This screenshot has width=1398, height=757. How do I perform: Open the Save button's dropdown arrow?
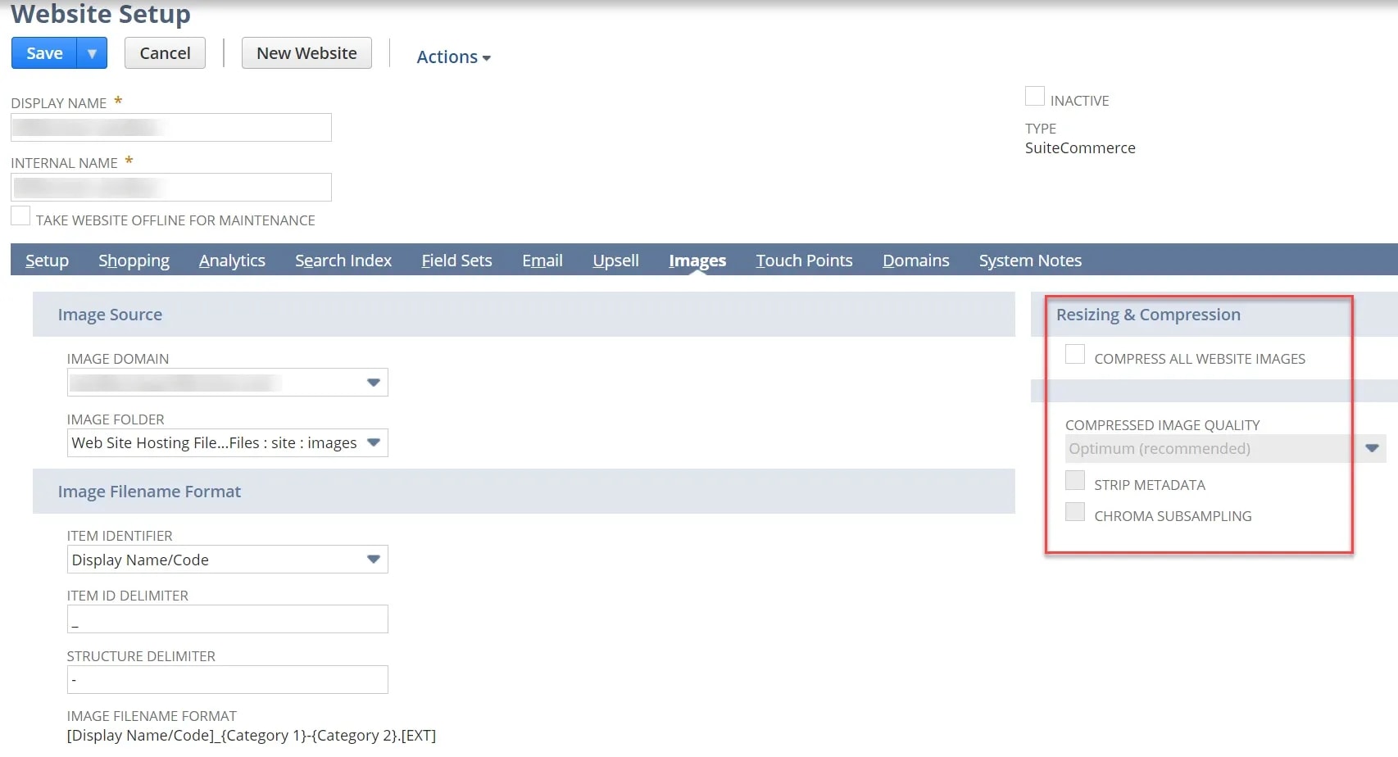[x=92, y=53]
